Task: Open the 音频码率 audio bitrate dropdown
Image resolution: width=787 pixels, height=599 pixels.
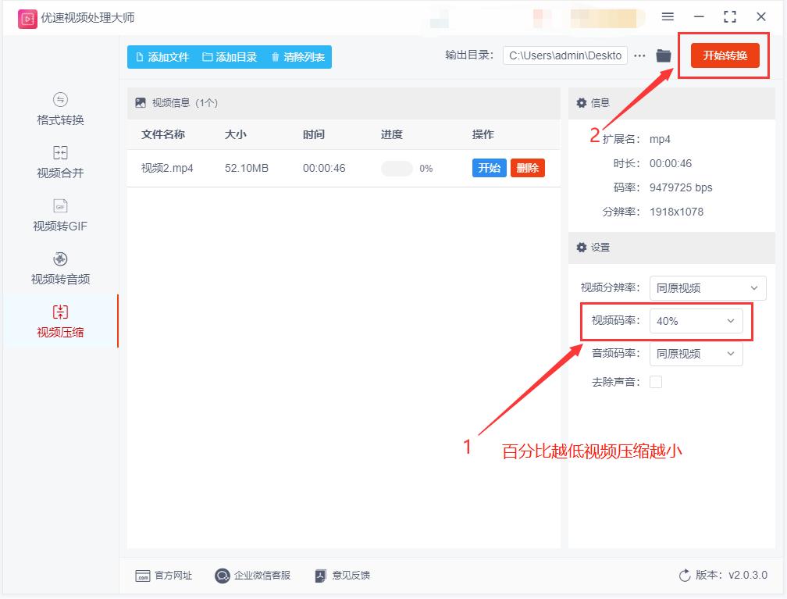Action: point(696,354)
